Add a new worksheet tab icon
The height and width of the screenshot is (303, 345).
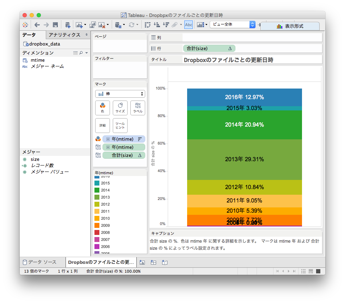(142, 262)
